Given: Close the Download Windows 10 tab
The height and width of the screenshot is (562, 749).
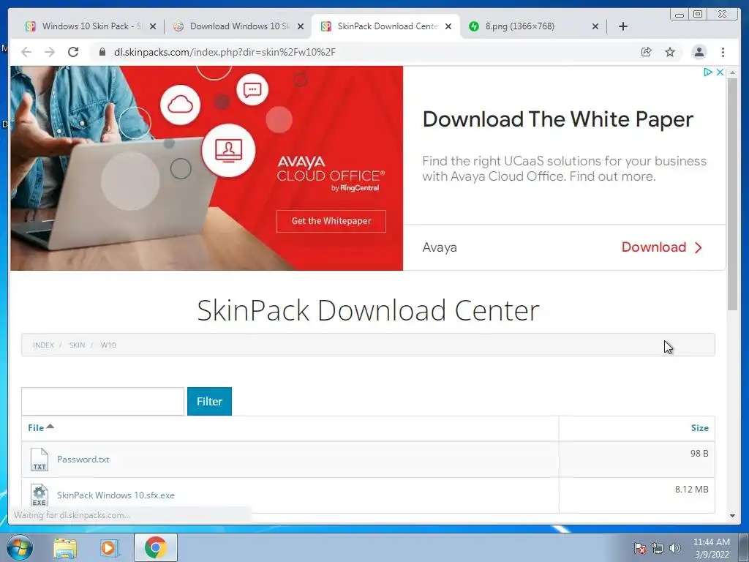Looking at the screenshot, I should [301, 27].
